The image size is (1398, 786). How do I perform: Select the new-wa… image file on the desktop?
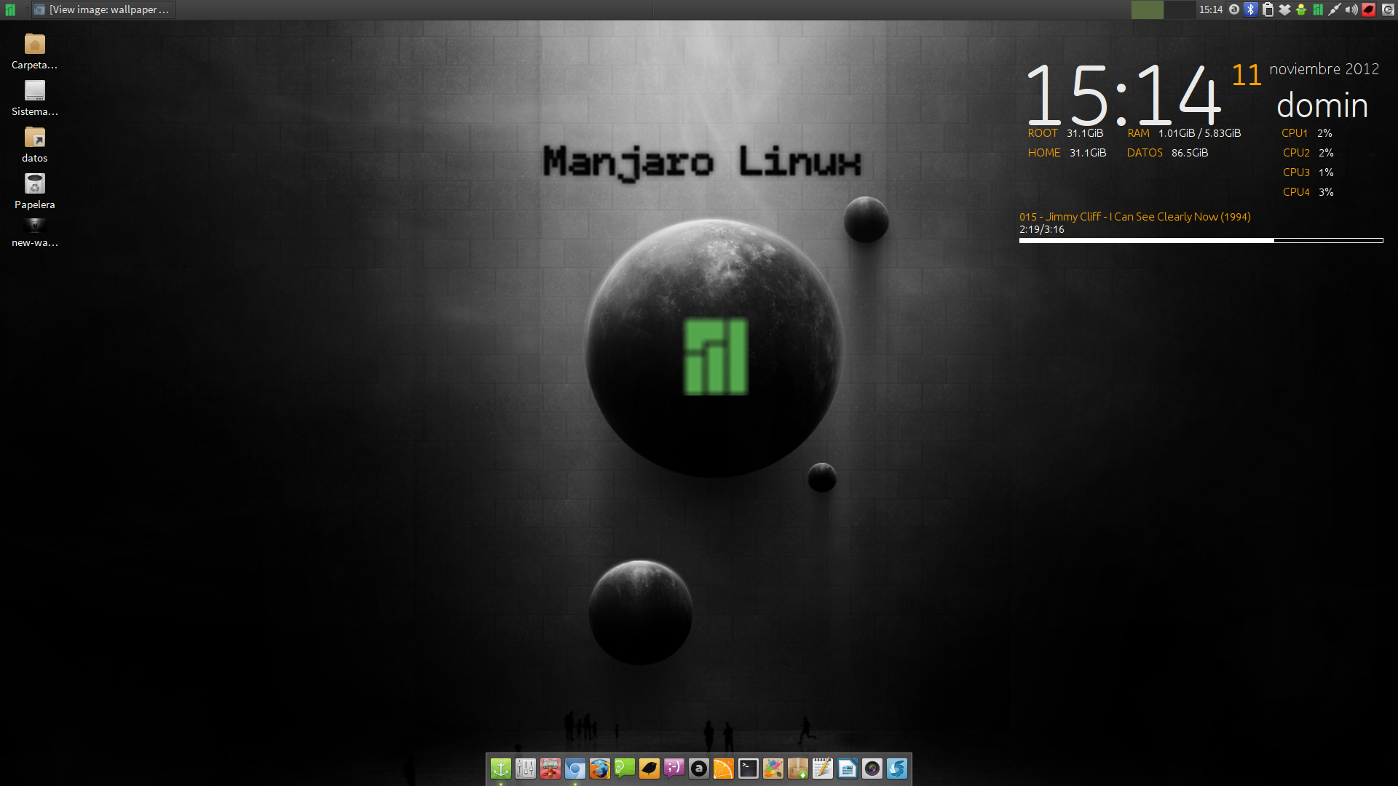(x=34, y=233)
